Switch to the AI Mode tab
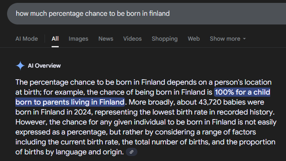The width and height of the screenshot is (286, 161). (x=27, y=39)
